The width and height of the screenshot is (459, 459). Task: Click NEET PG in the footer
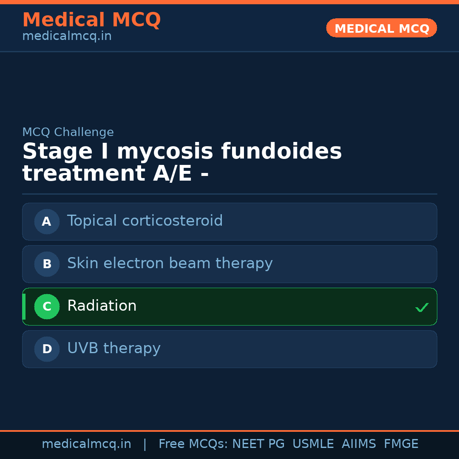coord(258,444)
